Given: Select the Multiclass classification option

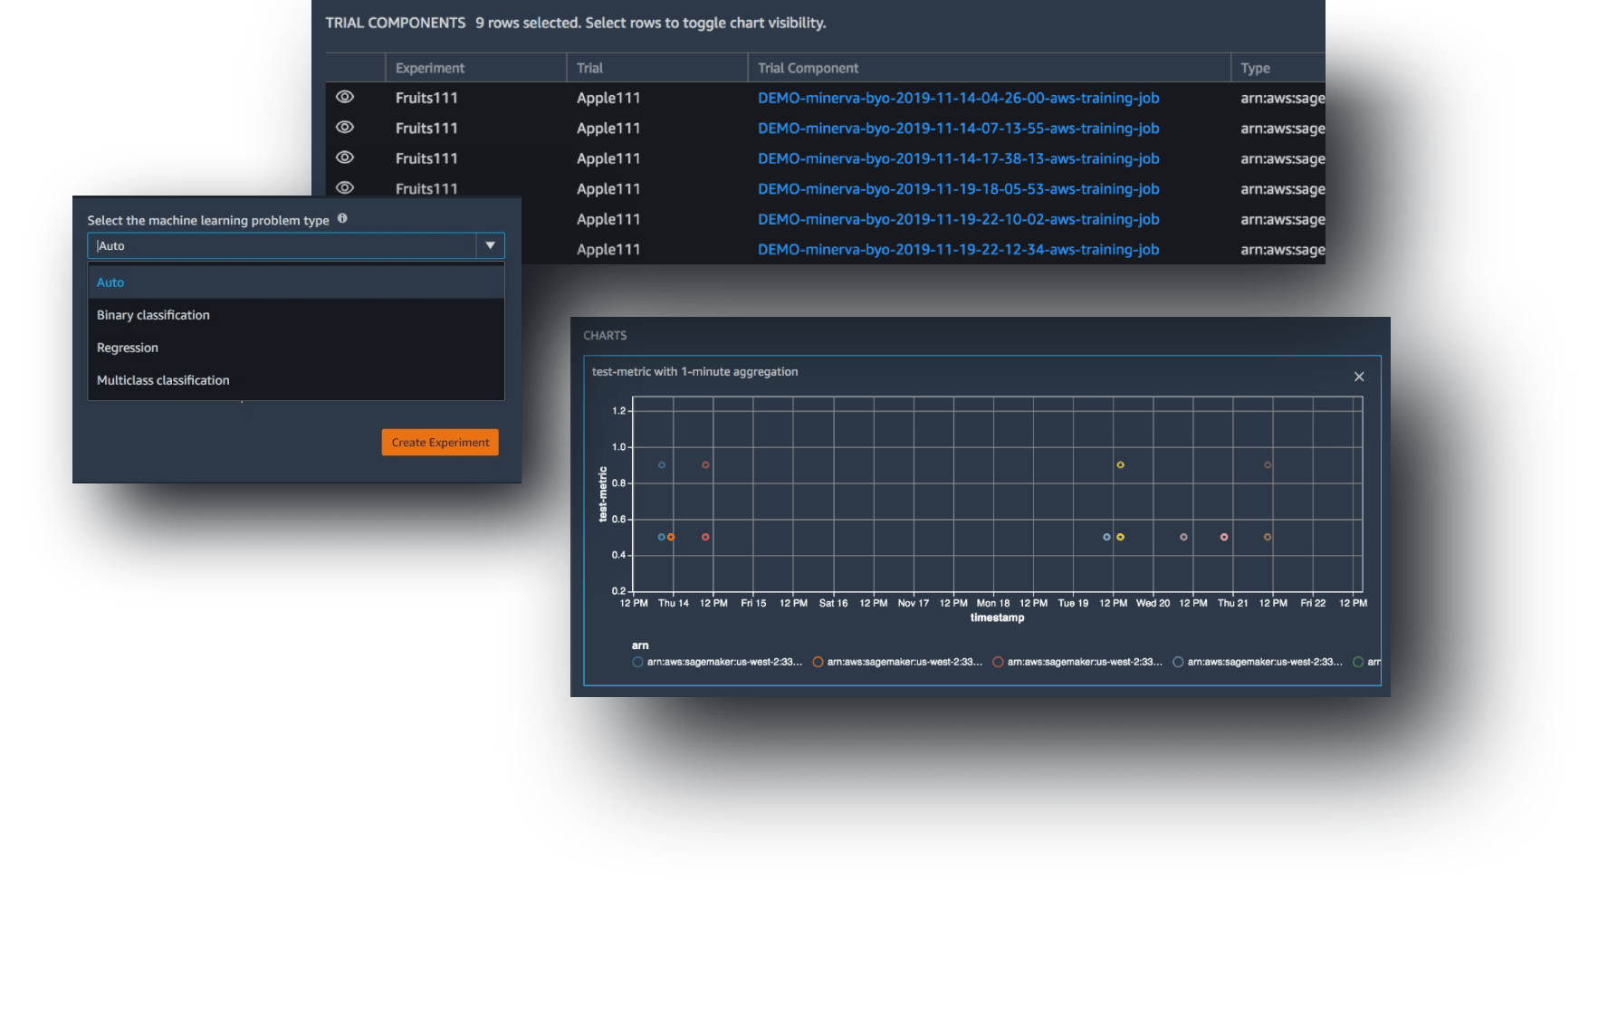Looking at the screenshot, I should tap(163, 379).
